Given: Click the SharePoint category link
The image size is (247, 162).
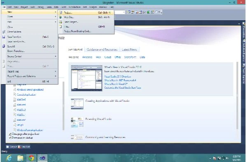Looking at the screenshot, I should click(x=130, y=57).
